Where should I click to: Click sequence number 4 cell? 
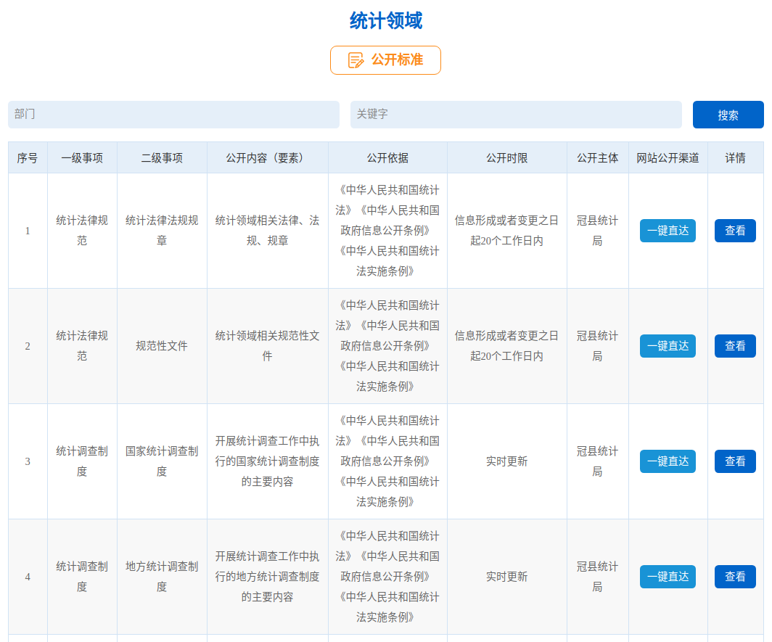tap(28, 577)
